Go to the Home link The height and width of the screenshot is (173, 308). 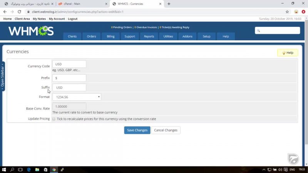[x=7, y=19]
